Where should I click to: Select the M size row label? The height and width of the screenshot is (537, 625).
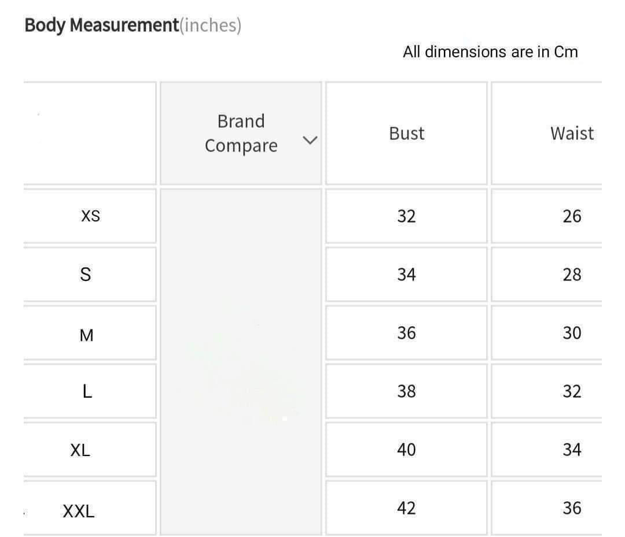coord(86,335)
